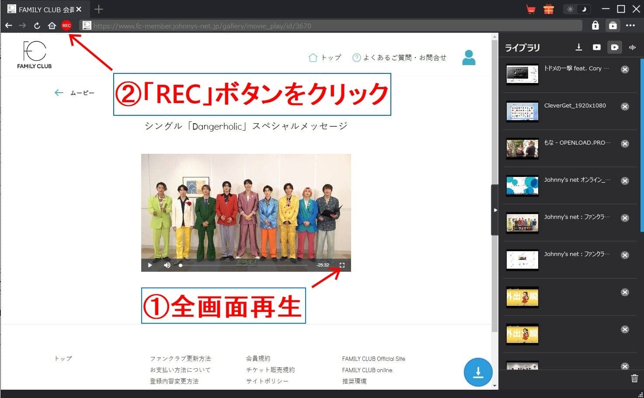The height and width of the screenshot is (398, 644).
Task: Collapse the library panel with side arrow
Action: pyautogui.click(x=495, y=210)
